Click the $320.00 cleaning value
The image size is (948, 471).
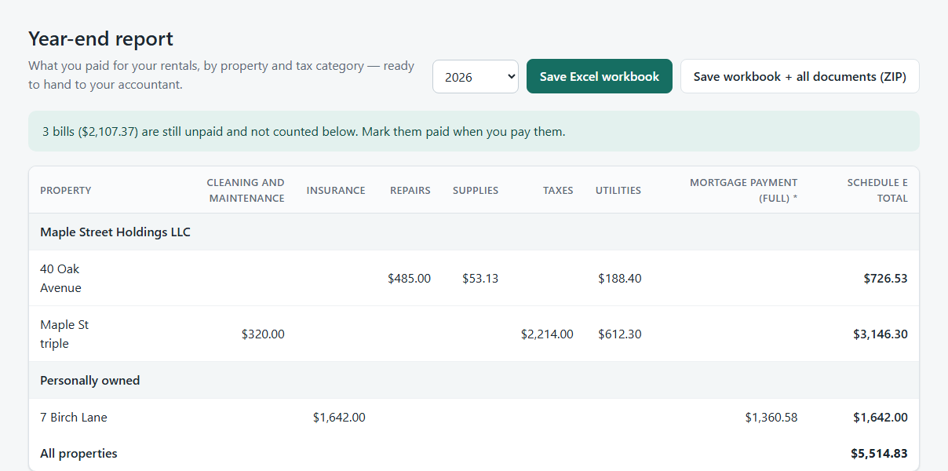[263, 334]
